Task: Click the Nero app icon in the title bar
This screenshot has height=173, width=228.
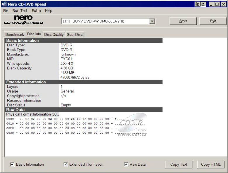Action: tap(4, 4)
